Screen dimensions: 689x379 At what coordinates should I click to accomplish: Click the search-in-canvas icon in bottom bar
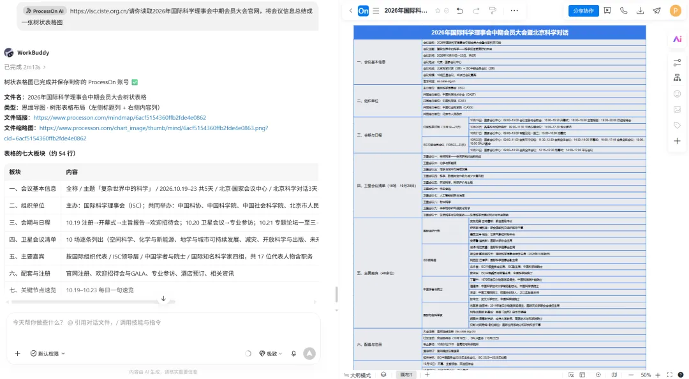tap(571, 375)
